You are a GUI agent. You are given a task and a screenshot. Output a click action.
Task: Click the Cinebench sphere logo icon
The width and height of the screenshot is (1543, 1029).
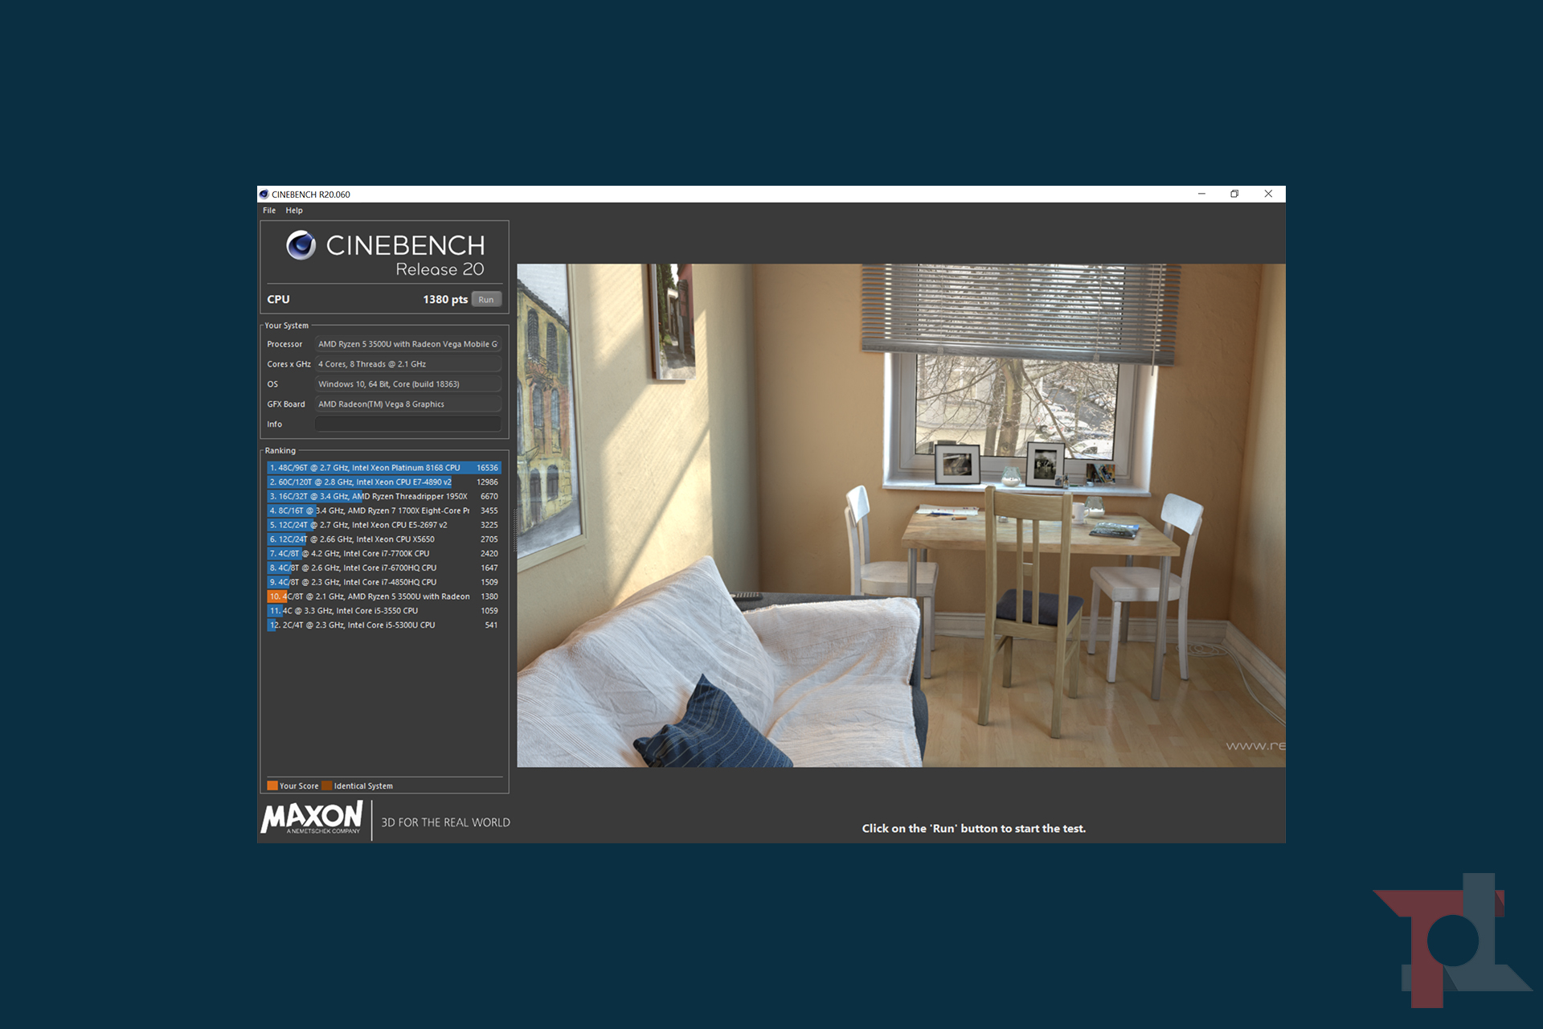[x=301, y=245]
